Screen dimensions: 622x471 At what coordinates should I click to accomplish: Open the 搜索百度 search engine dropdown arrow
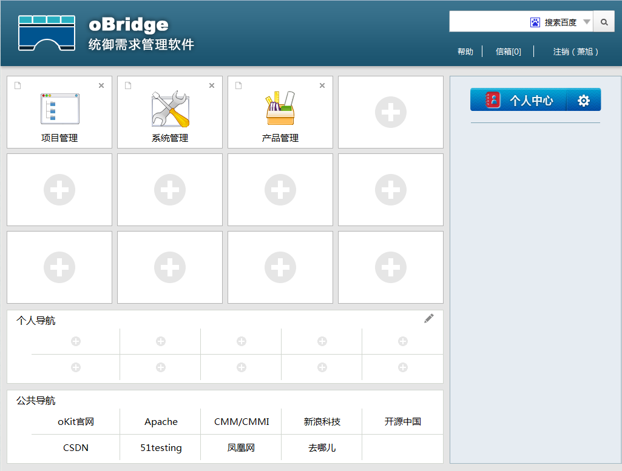pos(587,22)
